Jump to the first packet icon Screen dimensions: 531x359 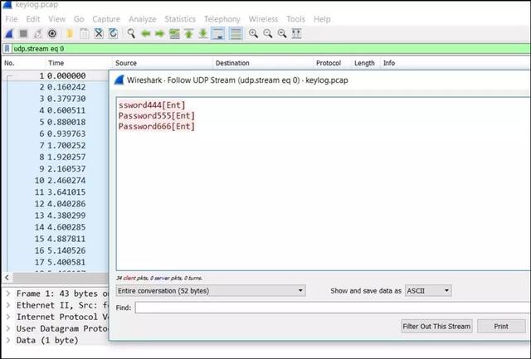188,33
